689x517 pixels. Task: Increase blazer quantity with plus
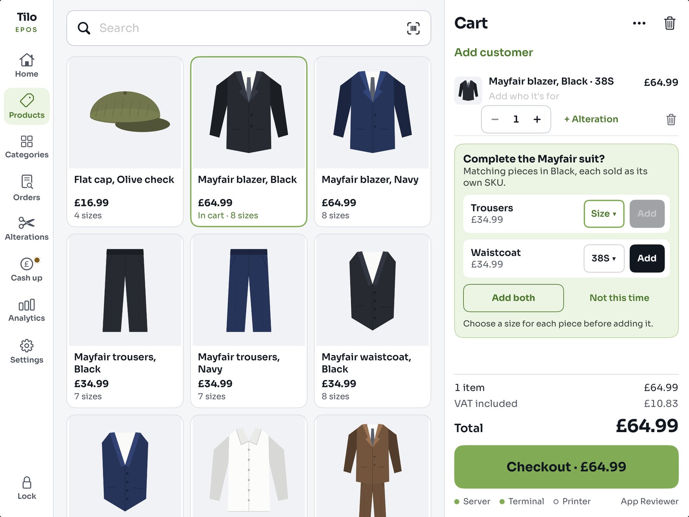click(537, 119)
